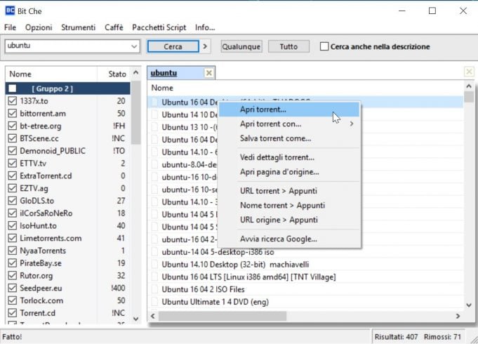This screenshot has height=344, width=478.
Task: Choose Apri torrent... from context menu
Action: (x=263, y=110)
